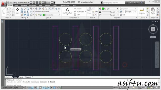This screenshot has width=161, height=90.
Task: Open Layer Properties manager icon
Action: 36,9
